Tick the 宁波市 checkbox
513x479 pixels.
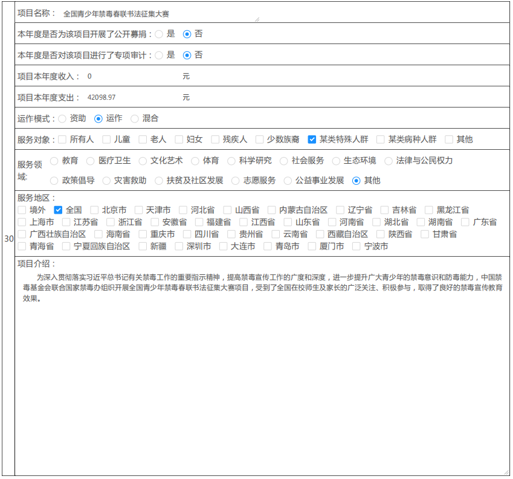click(357, 246)
